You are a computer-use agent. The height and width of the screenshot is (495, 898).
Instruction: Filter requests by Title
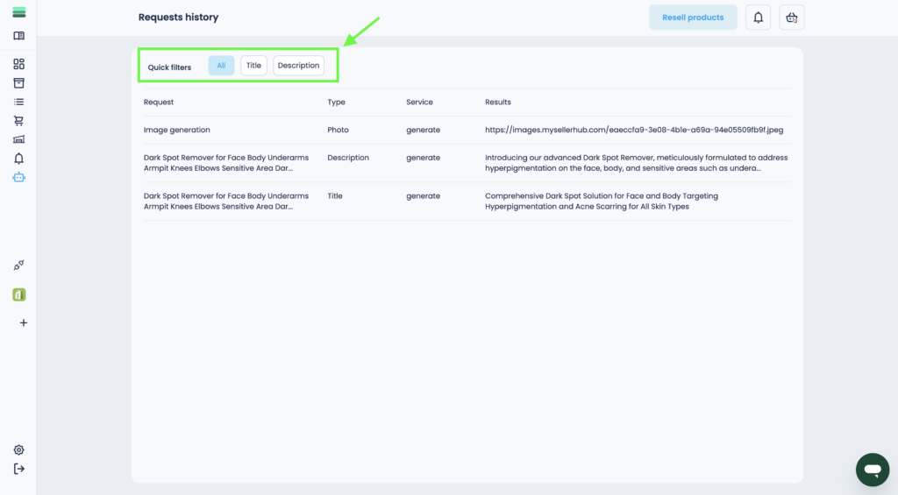[253, 66]
